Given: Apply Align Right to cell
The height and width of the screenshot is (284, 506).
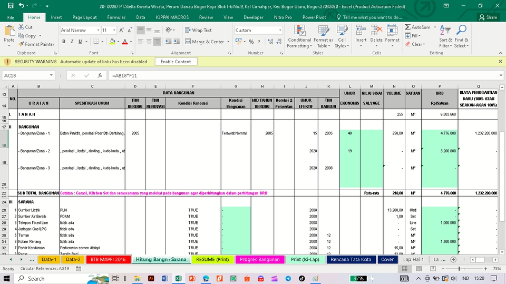Looking at the screenshot, I should (x=157, y=41).
